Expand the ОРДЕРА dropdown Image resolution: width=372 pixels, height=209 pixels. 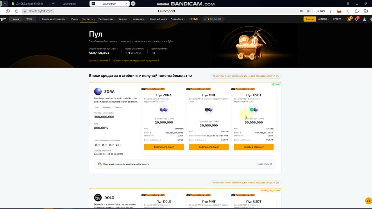coord(338,19)
